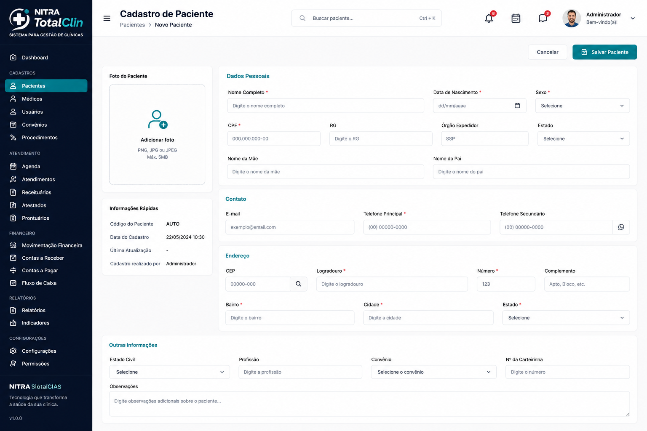Viewport: 647px width, 431px height.
Task: Expand the Estado Civil dropdown
Action: point(170,372)
